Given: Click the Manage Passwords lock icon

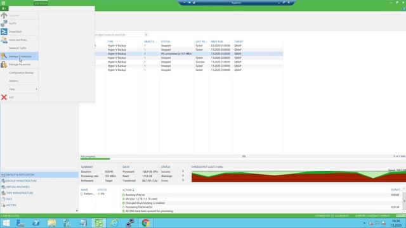Looking at the screenshot, I should click(4, 65).
